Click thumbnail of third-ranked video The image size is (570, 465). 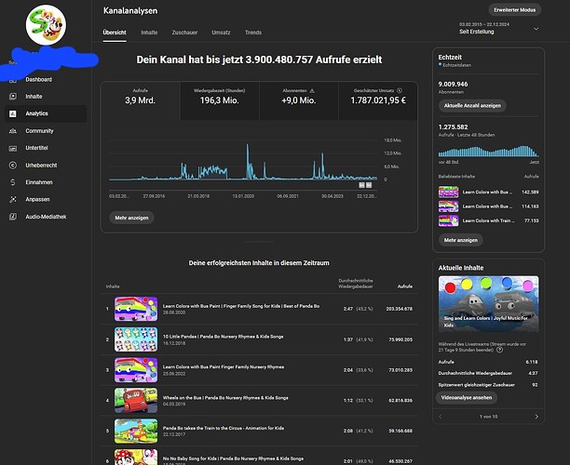(136, 370)
